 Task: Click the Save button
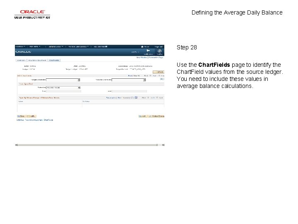(x=21, y=116)
